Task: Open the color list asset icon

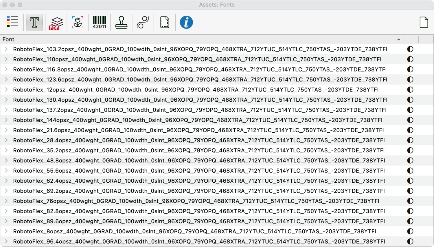Action: click(12, 22)
